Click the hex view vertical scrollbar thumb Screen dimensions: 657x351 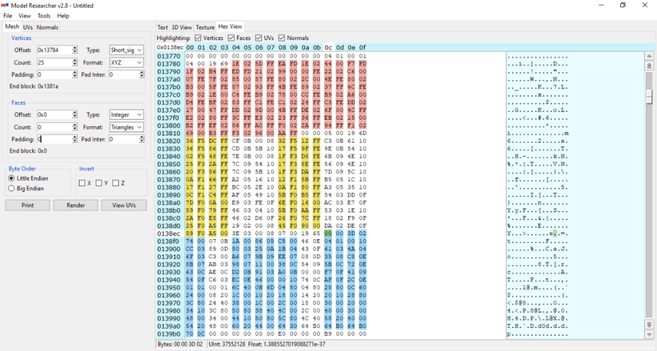coord(649,96)
